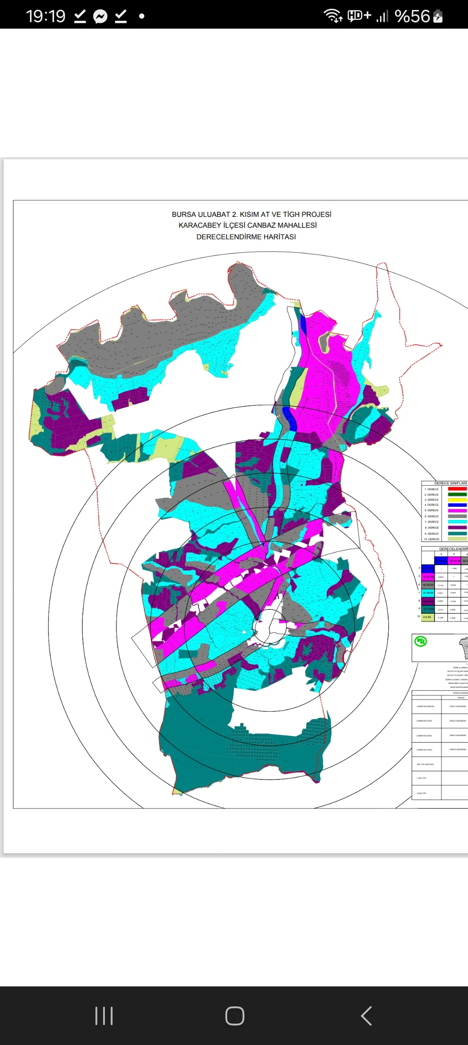The height and width of the screenshot is (1045, 468).
Task: Click the red 1. DERECE legend swatch
Action: (x=457, y=489)
